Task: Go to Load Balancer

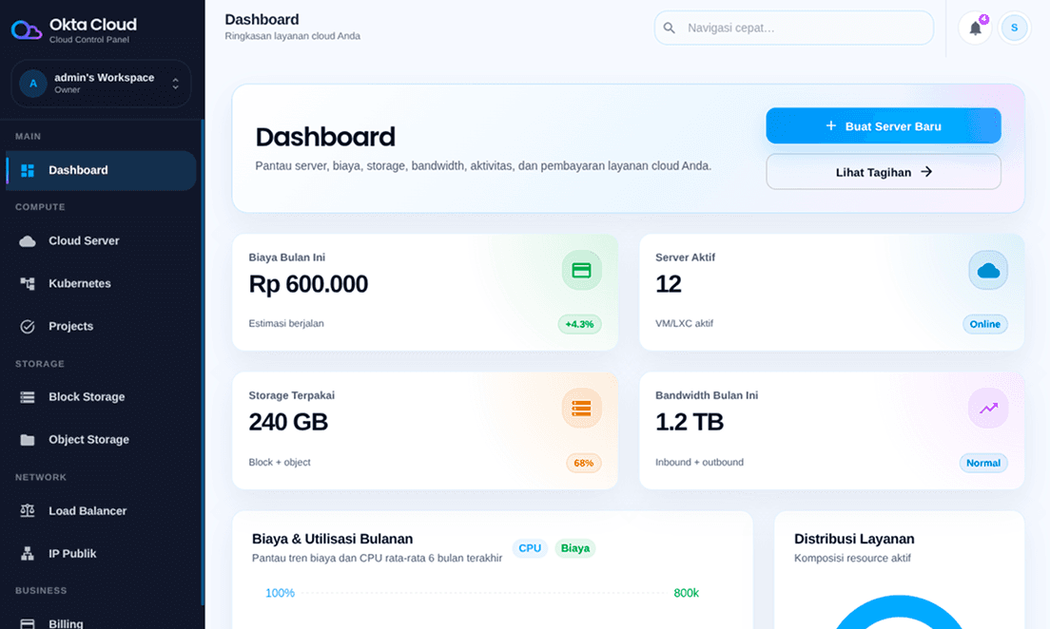Action: click(101, 510)
